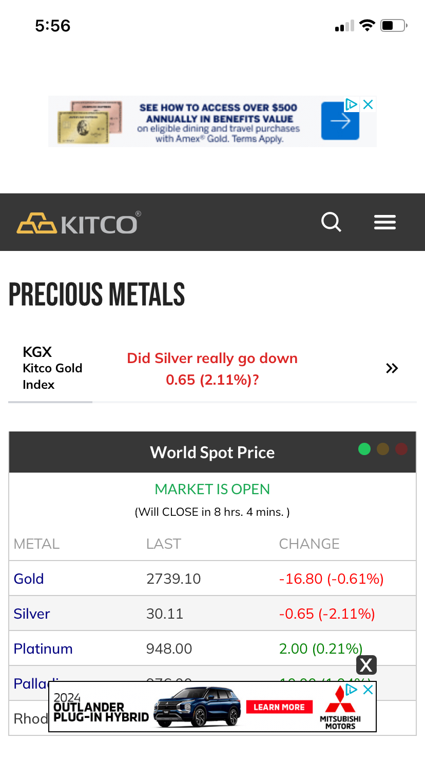This screenshot has width=425, height=757.
Task: Open the Platinum spot price link
Action: pyautogui.click(x=43, y=648)
